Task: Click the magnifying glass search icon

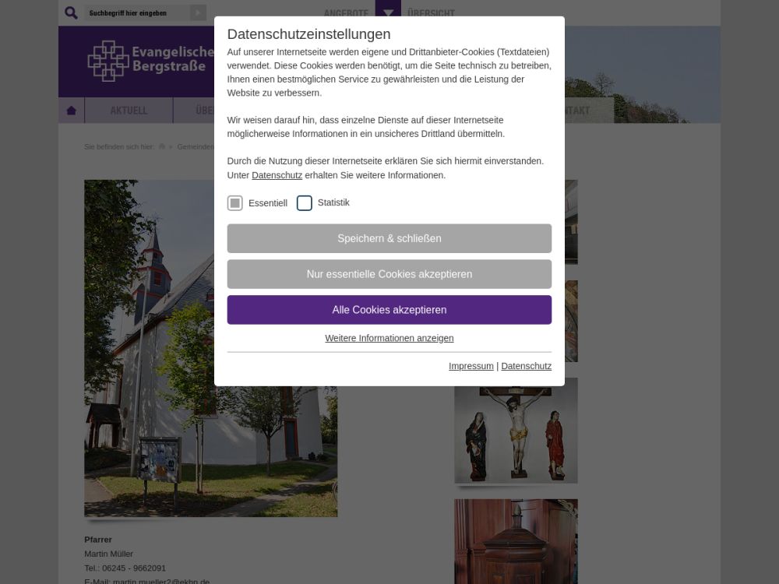Action: click(x=71, y=13)
